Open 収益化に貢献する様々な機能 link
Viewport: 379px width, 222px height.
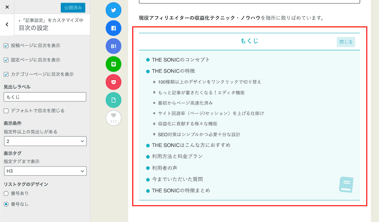188,124
